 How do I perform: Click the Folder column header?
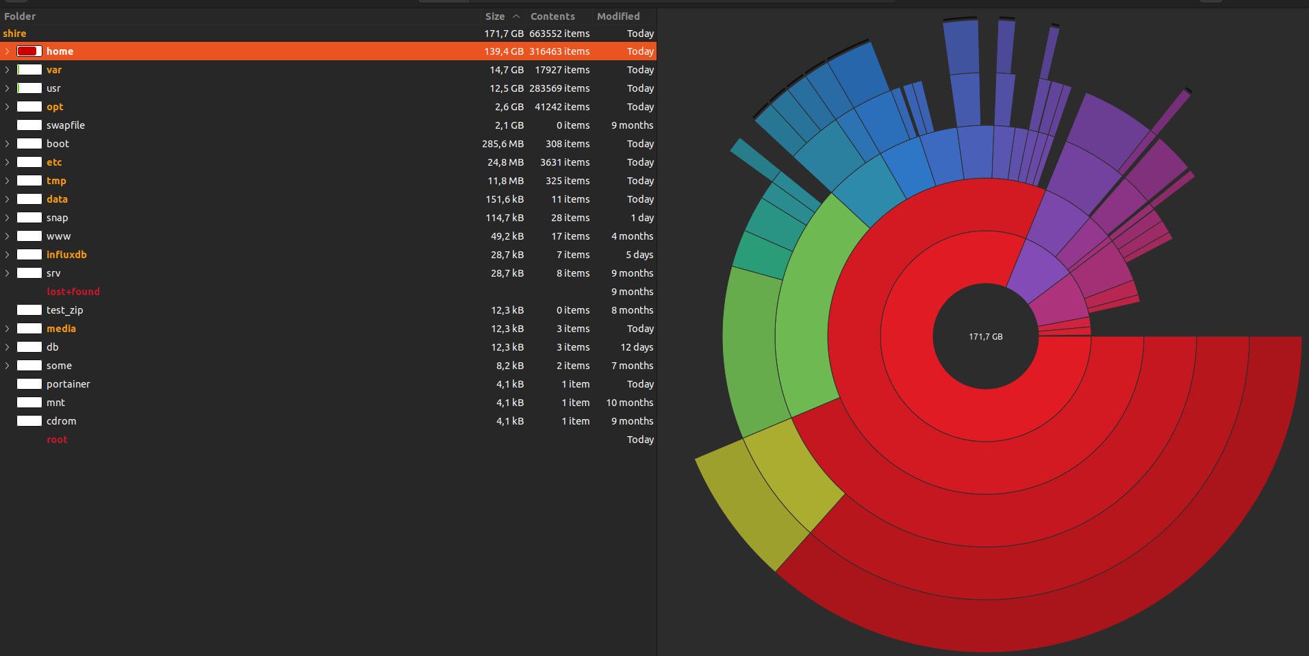(x=20, y=16)
